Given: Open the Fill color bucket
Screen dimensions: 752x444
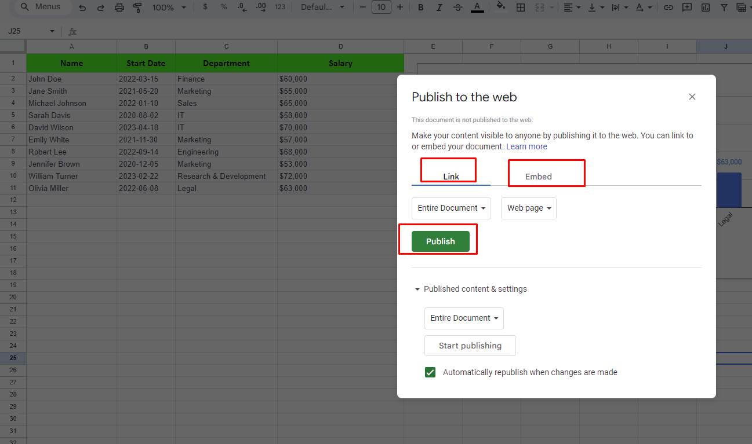Looking at the screenshot, I should tap(501, 7).
